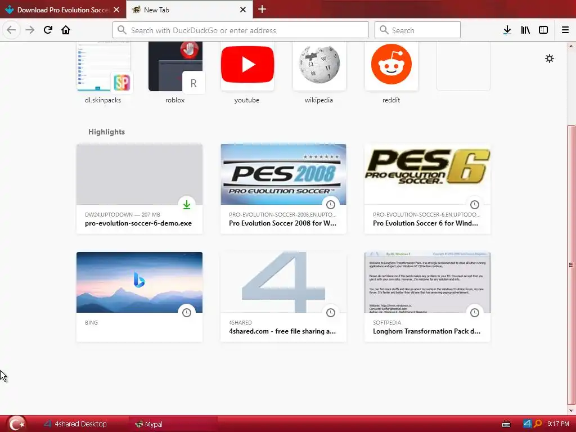Open the dl.skinpacks top site
The width and height of the screenshot is (576, 432).
click(x=103, y=73)
